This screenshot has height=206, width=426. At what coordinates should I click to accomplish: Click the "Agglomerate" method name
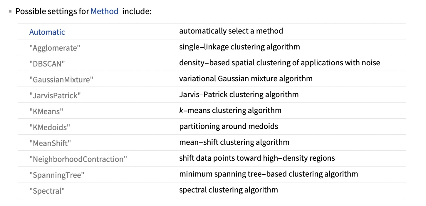click(x=55, y=48)
